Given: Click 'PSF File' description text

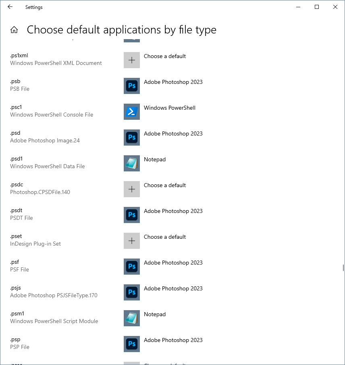Looking at the screenshot, I should pos(19,270).
